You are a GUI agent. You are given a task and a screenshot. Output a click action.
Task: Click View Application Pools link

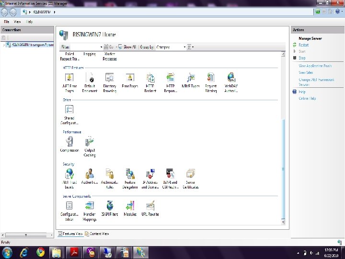coord(315,66)
